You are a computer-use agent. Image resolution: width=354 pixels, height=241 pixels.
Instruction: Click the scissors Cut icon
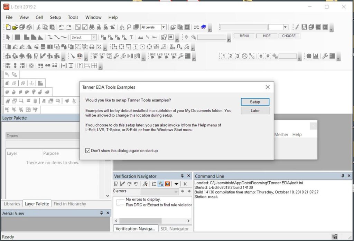point(38,27)
